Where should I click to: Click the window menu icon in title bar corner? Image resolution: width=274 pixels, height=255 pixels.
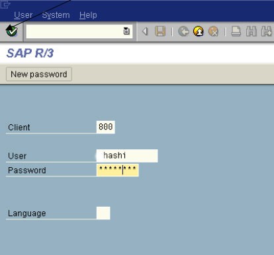coord(5,4)
